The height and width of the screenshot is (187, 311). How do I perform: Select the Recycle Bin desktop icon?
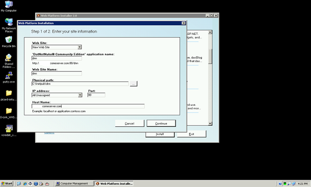[x=9, y=42]
